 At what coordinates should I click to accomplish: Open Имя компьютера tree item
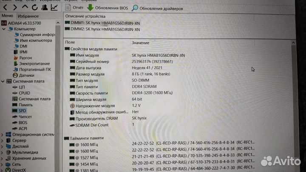33,40
